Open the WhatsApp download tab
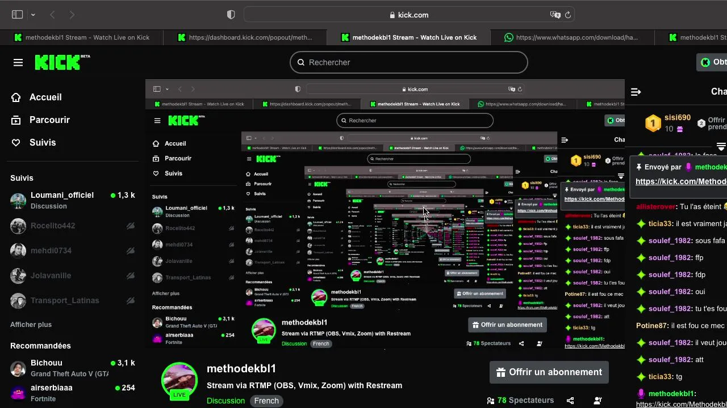Screen dimensions: 727x408 (573, 37)
